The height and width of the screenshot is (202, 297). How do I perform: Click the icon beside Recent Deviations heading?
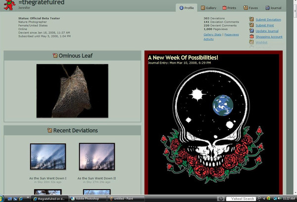[x=49, y=130]
